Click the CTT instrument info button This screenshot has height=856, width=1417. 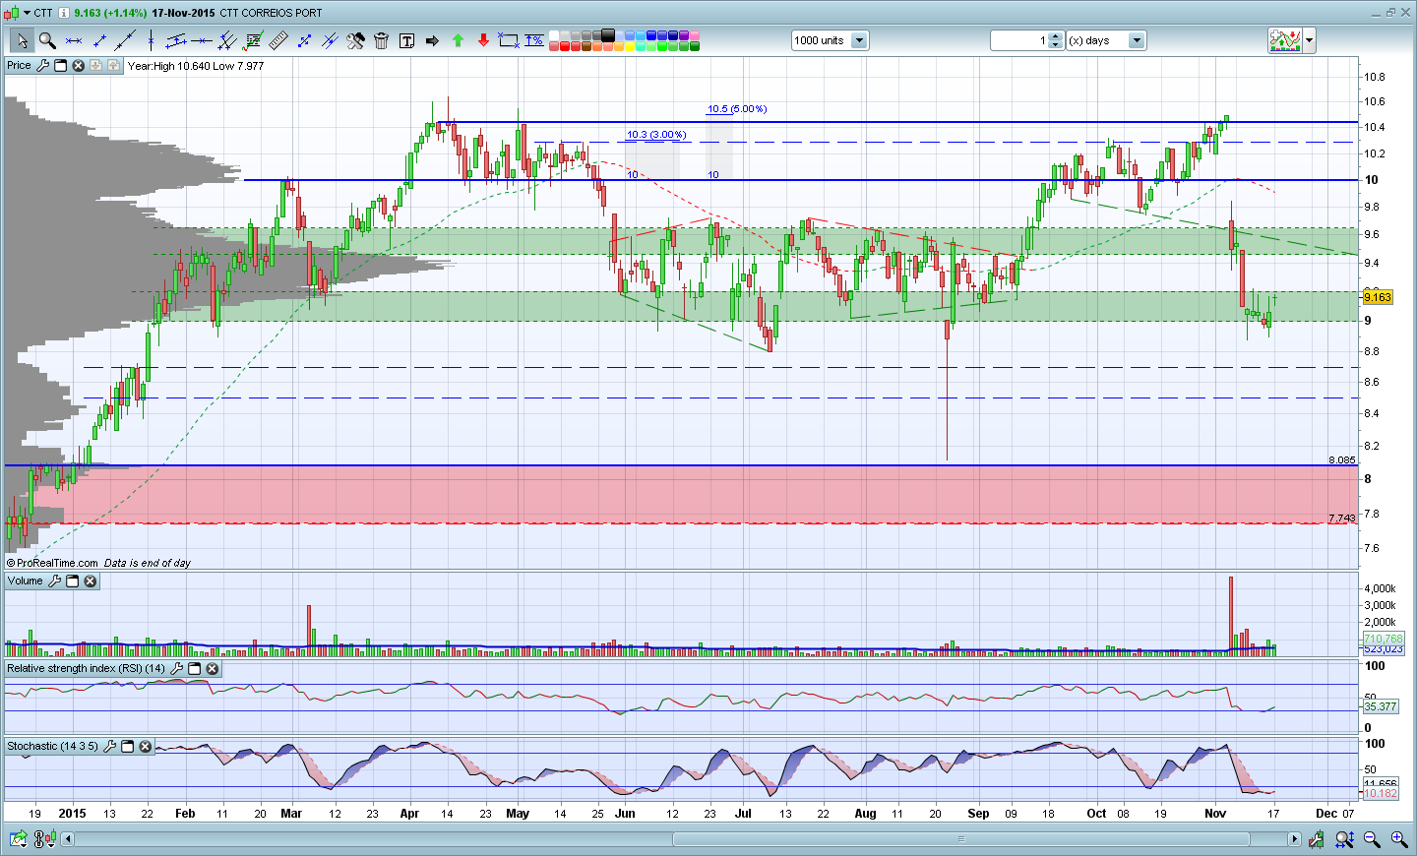click(64, 13)
